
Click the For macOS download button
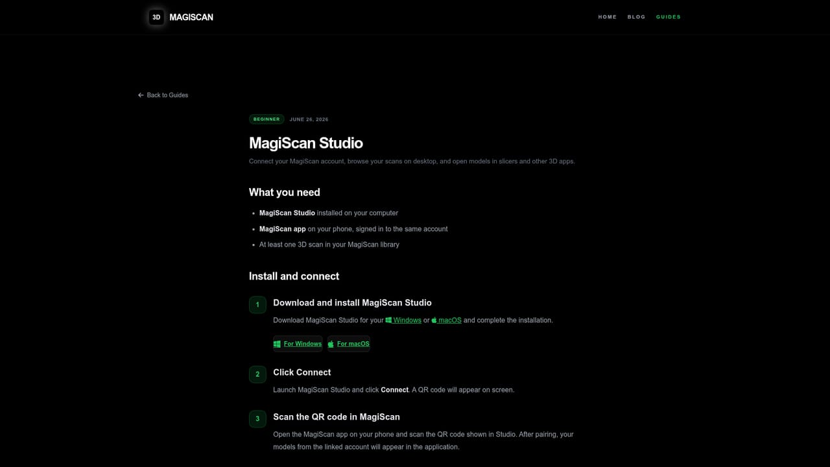click(349, 344)
